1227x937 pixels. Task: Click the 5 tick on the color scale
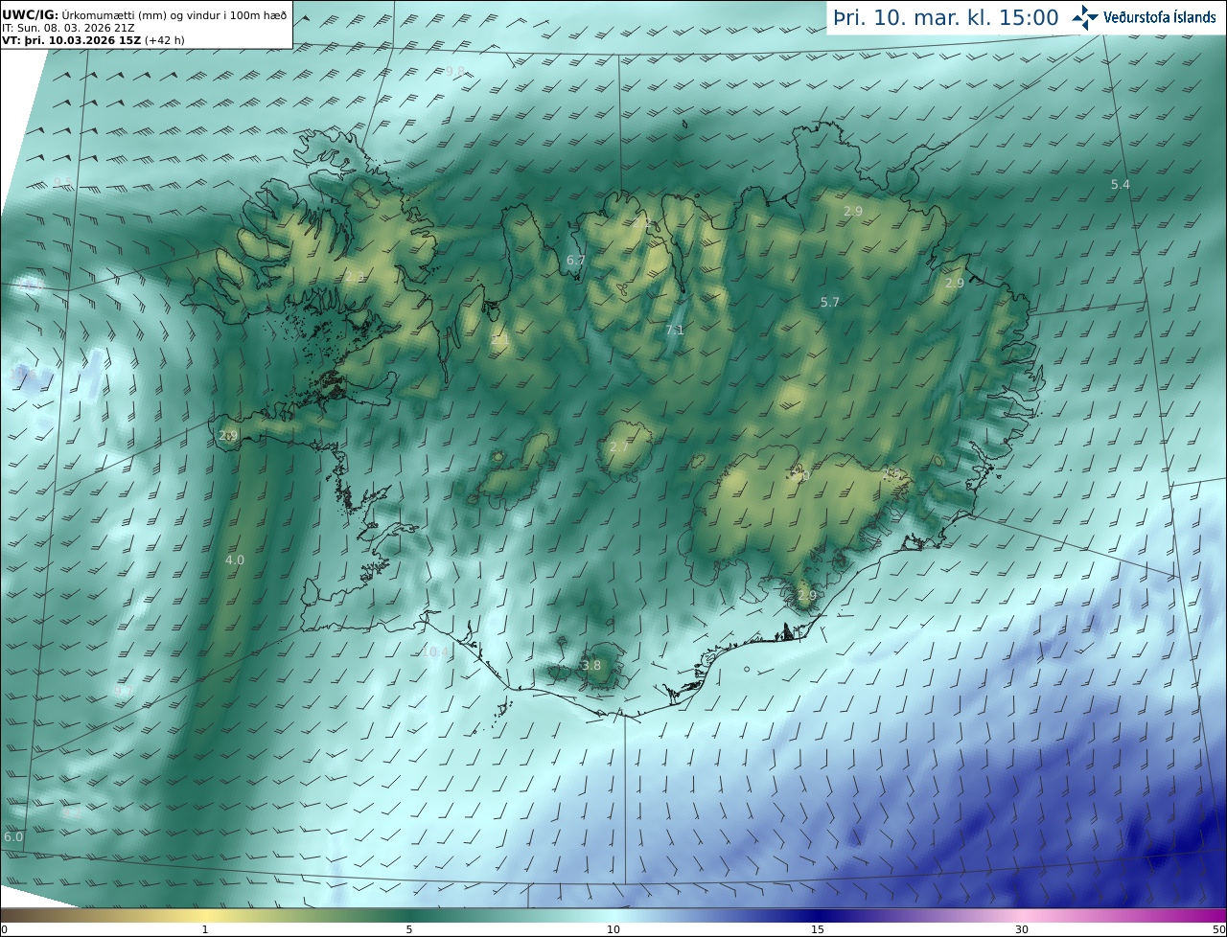click(409, 929)
